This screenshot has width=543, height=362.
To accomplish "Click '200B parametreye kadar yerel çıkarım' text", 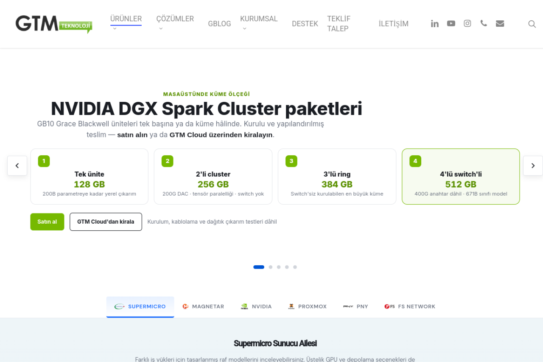I will 90,194.
